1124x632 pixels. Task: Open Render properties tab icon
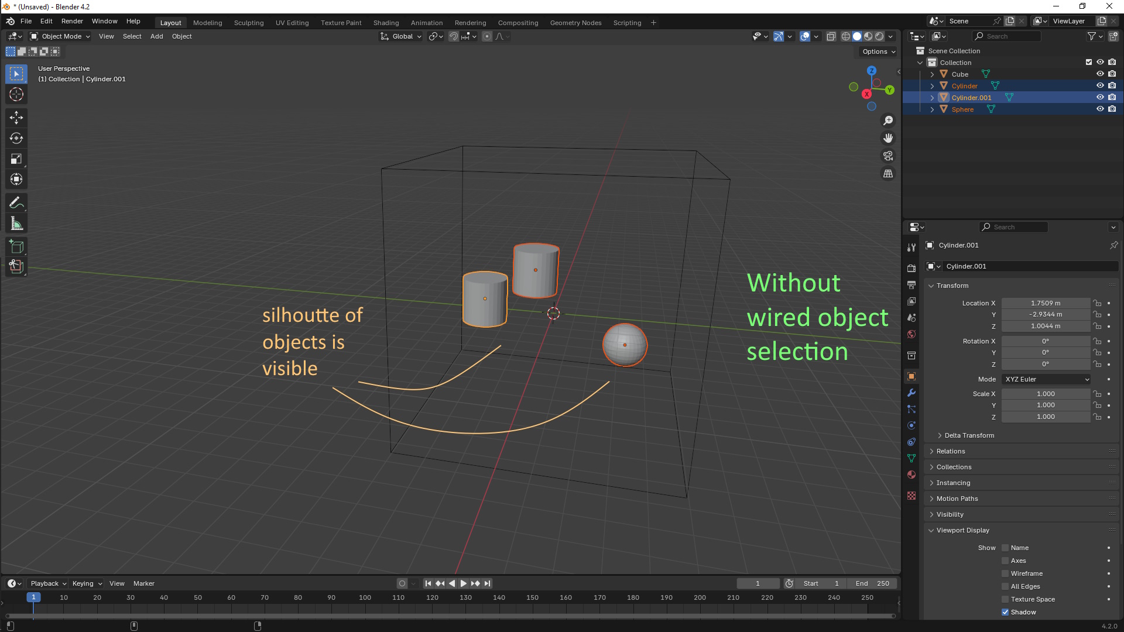tap(911, 268)
